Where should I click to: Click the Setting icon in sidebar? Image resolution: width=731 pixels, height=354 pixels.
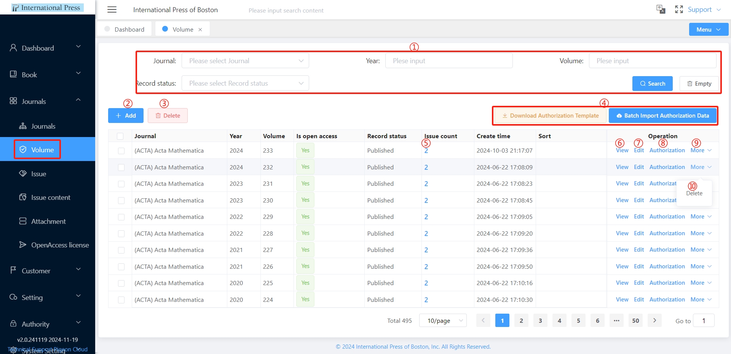[13, 297]
